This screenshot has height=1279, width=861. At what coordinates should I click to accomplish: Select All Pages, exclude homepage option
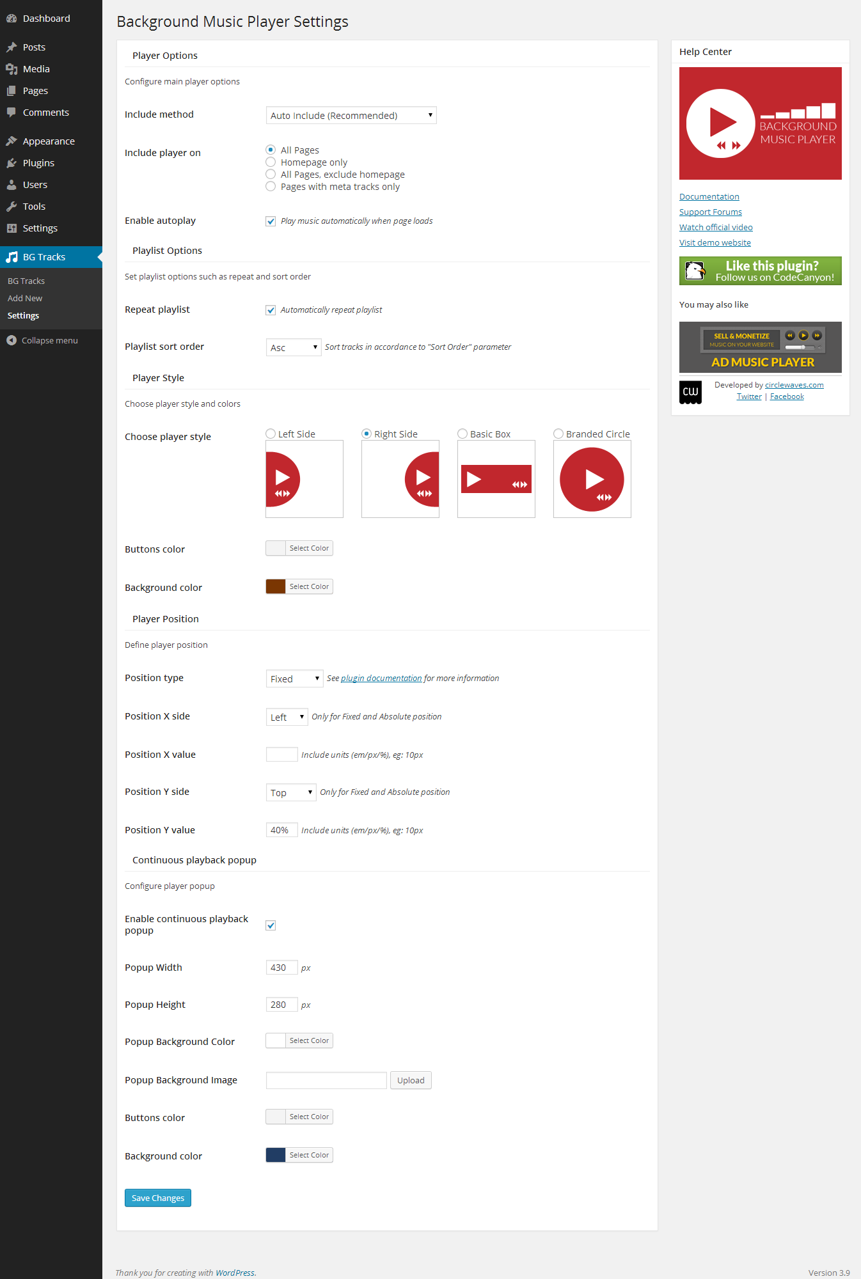pyautogui.click(x=271, y=174)
